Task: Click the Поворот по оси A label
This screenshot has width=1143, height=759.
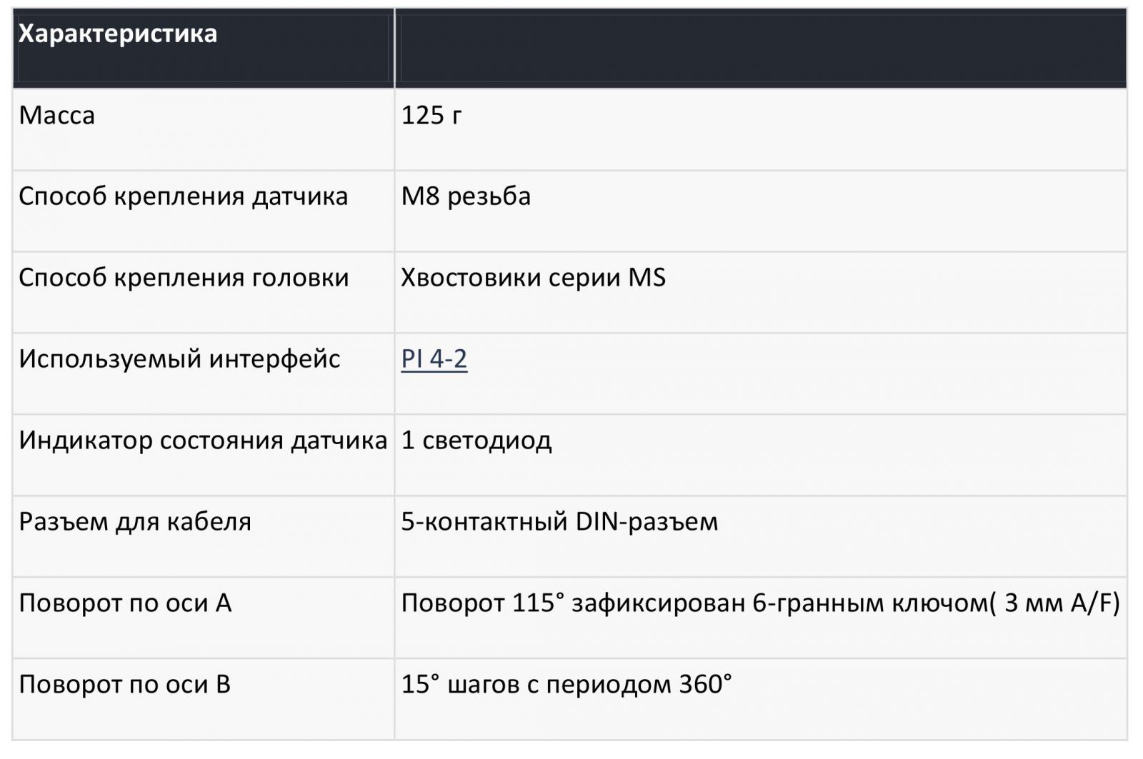Action: tap(125, 603)
